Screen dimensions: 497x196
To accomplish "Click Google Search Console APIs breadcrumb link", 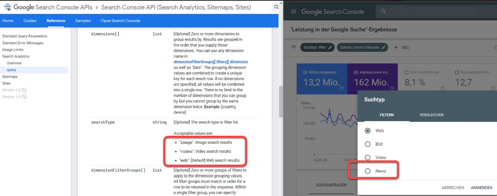I will pos(53,7).
